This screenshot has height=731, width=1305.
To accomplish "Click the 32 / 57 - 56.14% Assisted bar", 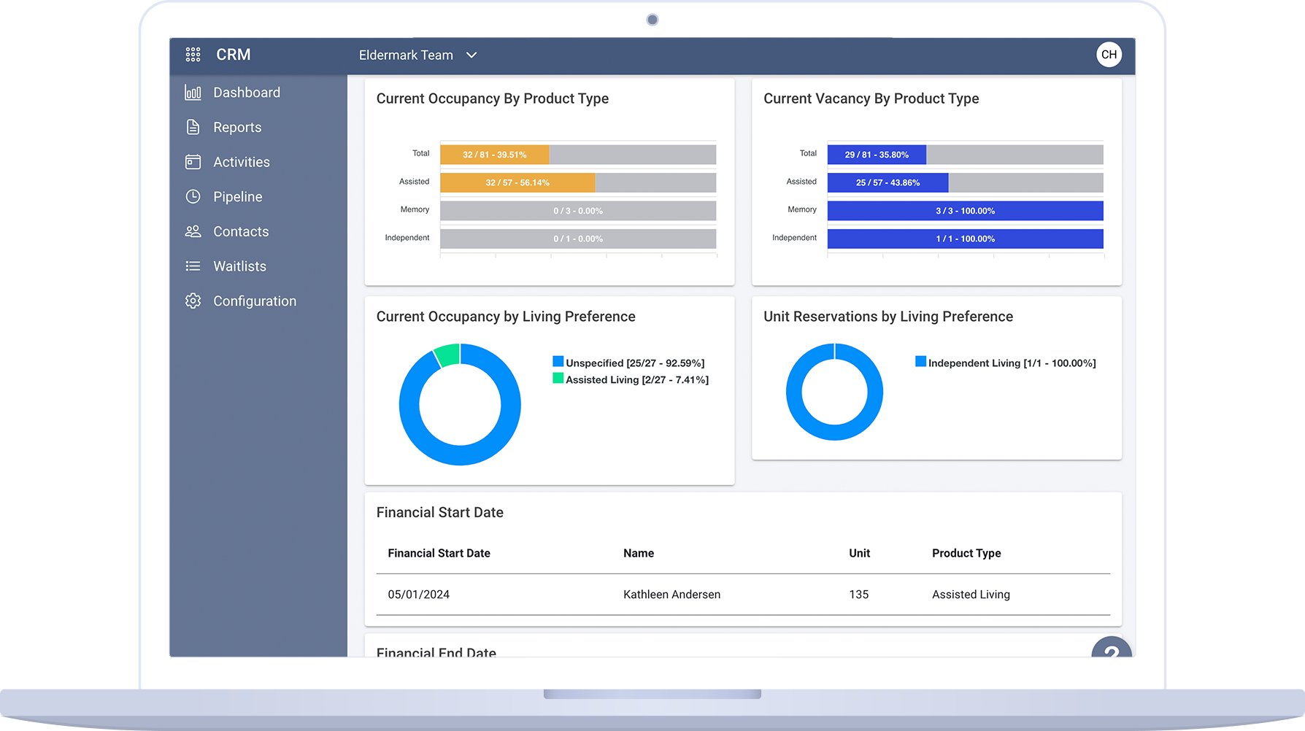I will (517, 182).
